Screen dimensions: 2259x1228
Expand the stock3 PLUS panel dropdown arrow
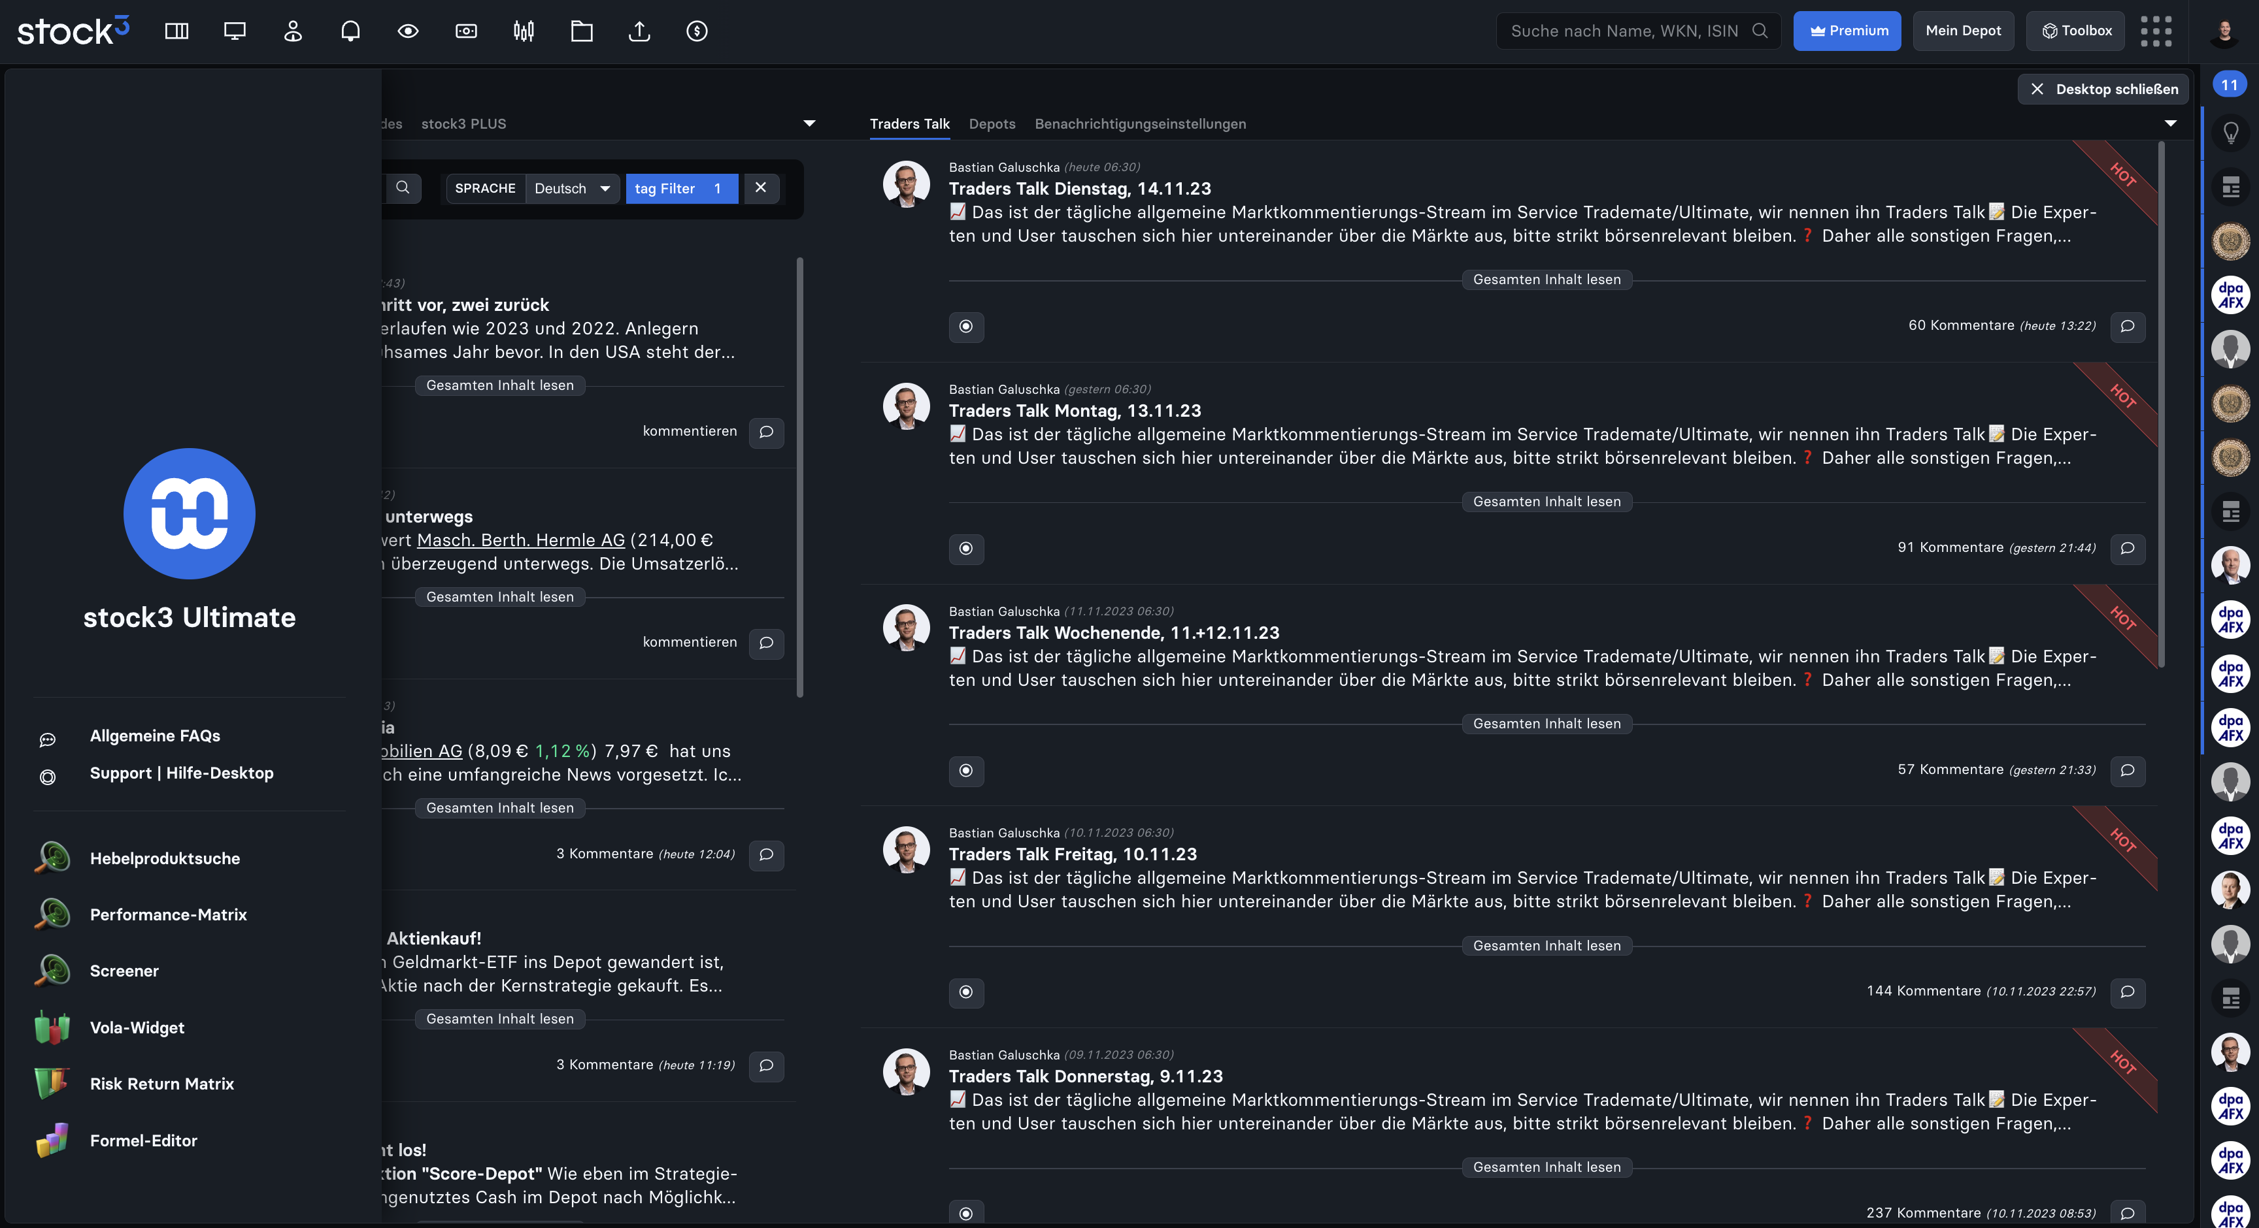tap(809, 123)
